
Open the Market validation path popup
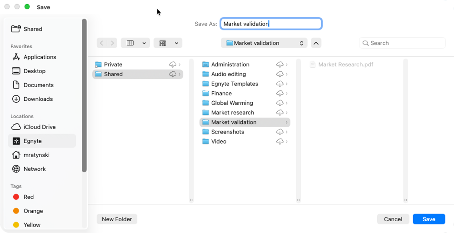(264, 43)
